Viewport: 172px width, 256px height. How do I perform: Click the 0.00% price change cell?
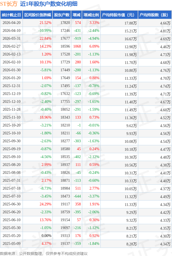46,236
